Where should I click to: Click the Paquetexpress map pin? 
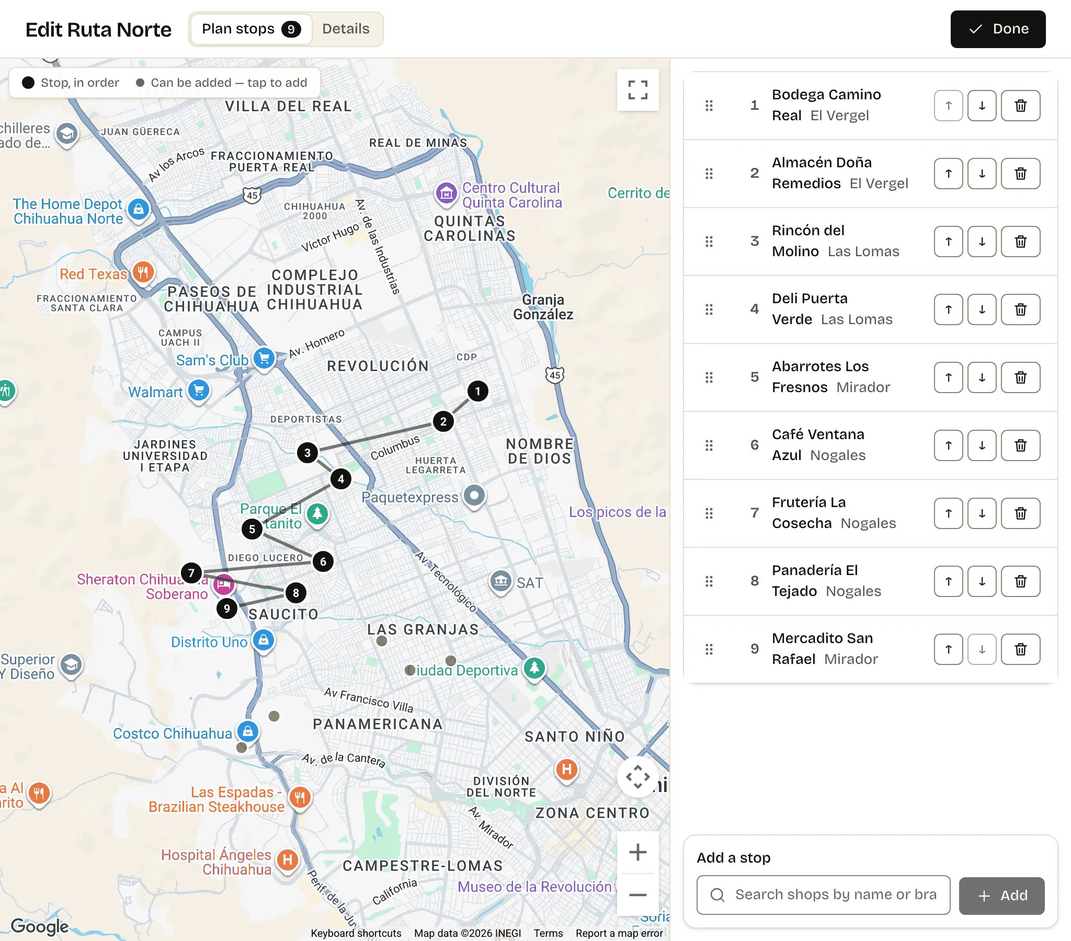coord(474,496)
